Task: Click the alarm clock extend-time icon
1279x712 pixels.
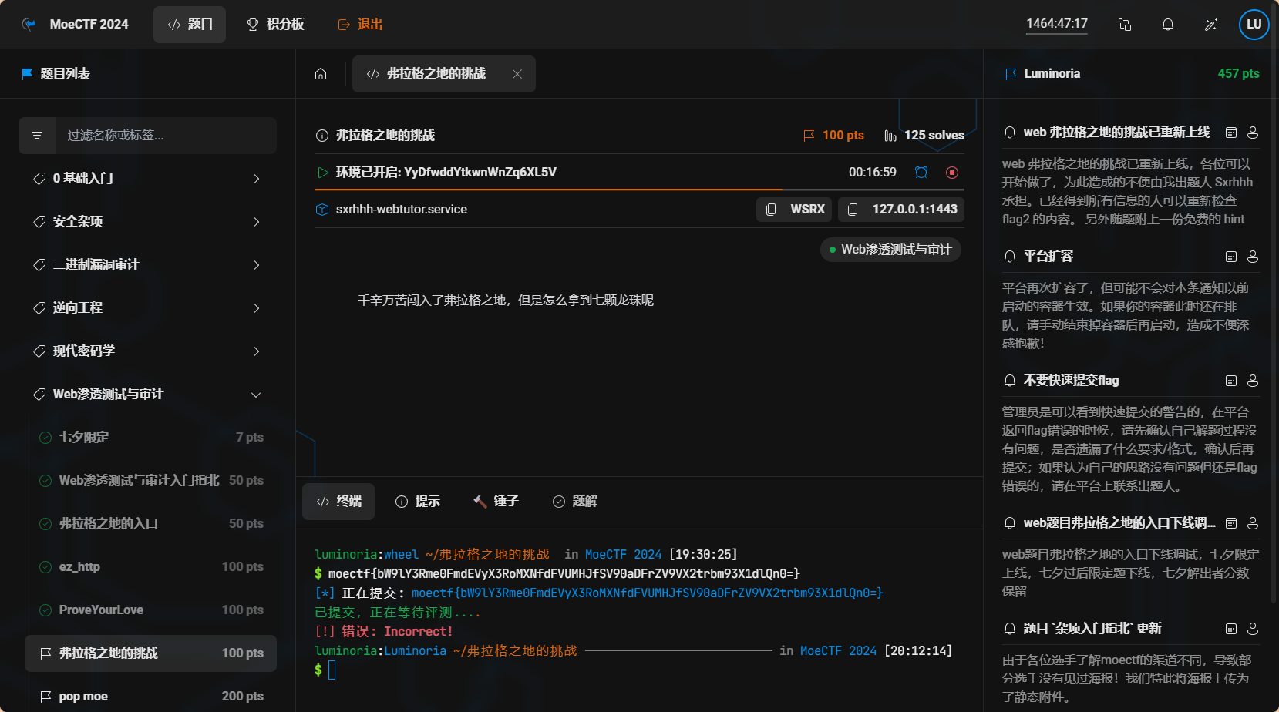Action: [x=921, y=173]
